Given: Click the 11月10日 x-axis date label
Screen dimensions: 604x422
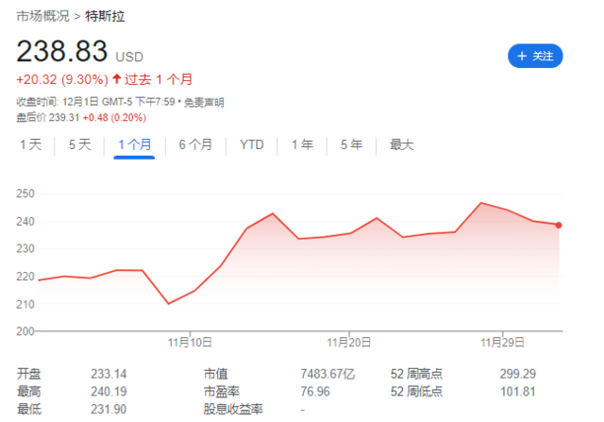Looking at the screenshot, I should pos(190,342).
